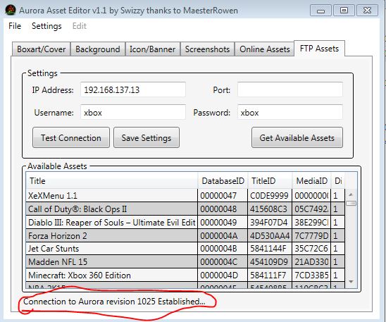Close the Aurora Asset Editor window
Screen dimensions: 386x322
point(367,11)
